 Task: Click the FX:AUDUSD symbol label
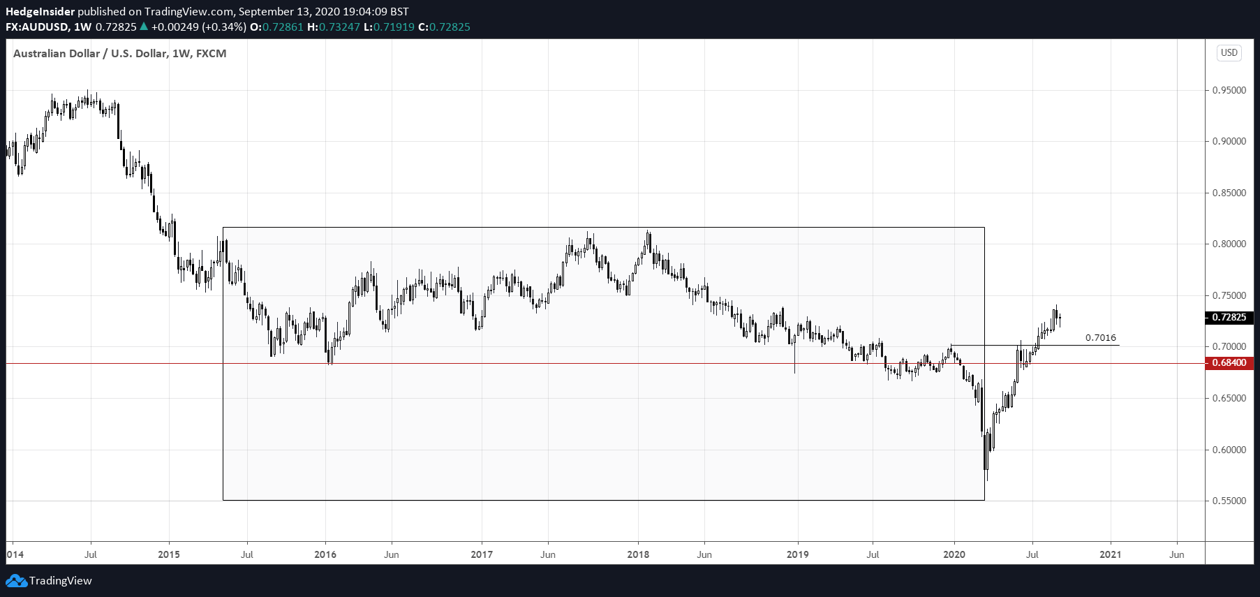37,27
